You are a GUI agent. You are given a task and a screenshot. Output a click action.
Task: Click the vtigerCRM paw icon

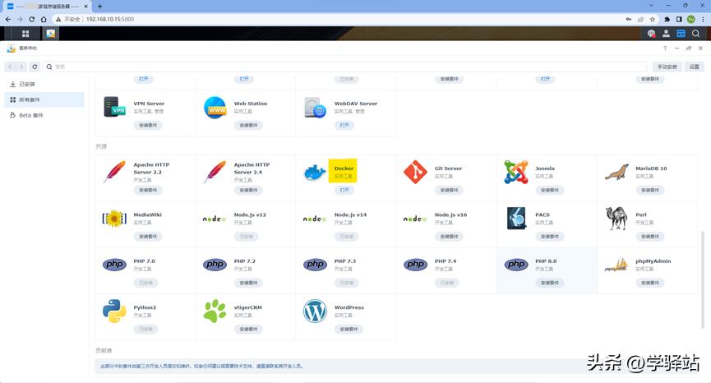(215, 311)
